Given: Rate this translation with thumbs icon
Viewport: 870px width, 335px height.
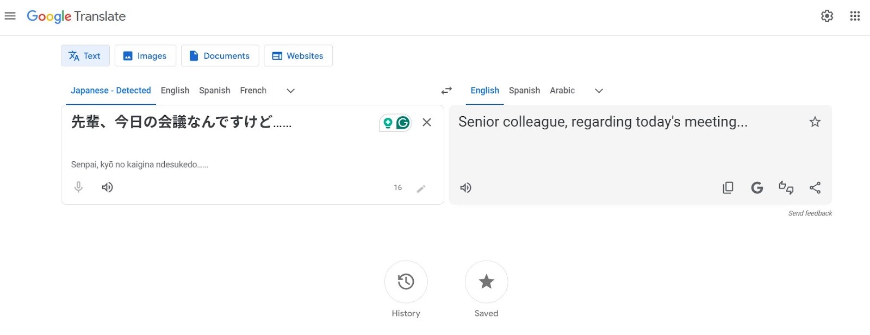Looking at the screenshot, I should pyautogui.click(x=786, y=188).
